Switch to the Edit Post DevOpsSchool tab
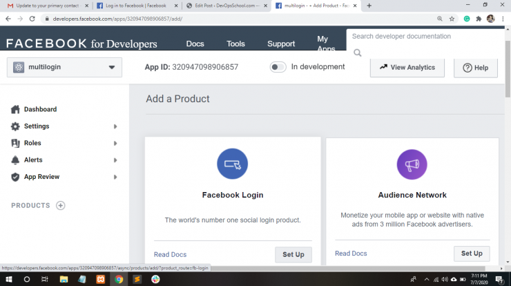 point(227,6)
